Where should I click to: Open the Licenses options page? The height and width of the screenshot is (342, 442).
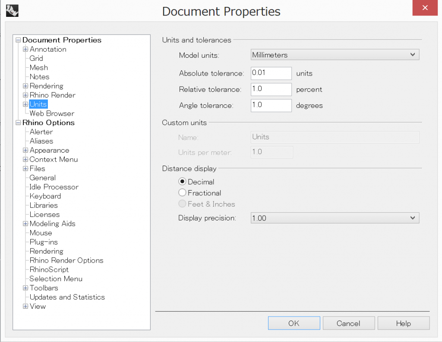tap(44, 214)
